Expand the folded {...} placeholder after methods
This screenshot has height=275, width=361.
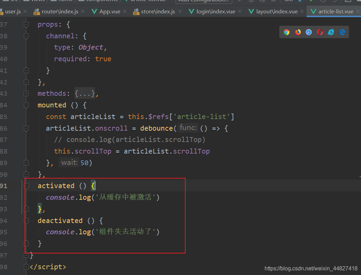tap(85, 93)
